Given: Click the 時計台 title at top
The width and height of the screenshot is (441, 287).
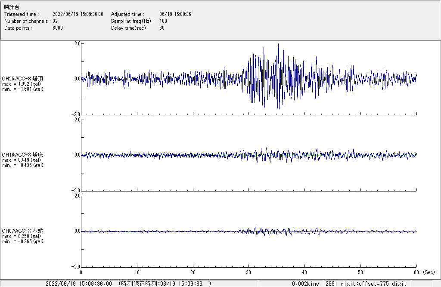Looking at the screenshot, I should [x=12, y=7].
